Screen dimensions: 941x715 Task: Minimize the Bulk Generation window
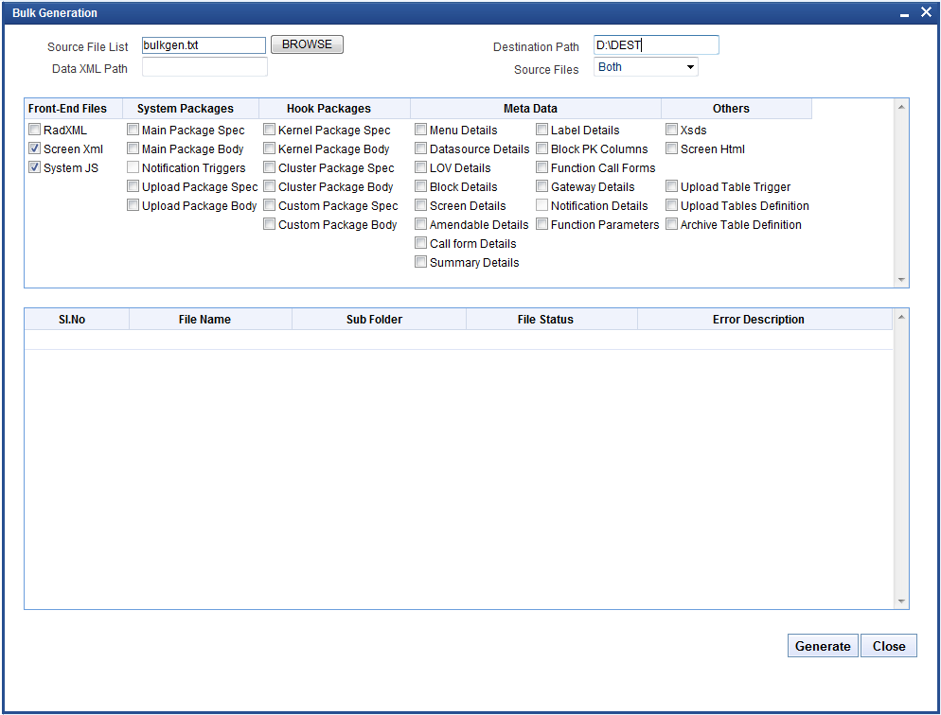(x=904, y=13)
